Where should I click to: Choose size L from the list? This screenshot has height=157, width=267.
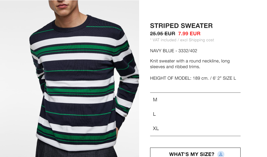pyautogui.click(x=195, y=114)
